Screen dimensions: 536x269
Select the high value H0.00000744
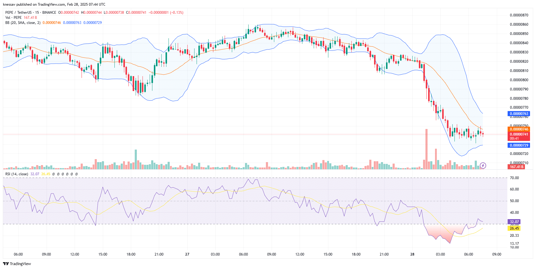click(x=91, y=13)
